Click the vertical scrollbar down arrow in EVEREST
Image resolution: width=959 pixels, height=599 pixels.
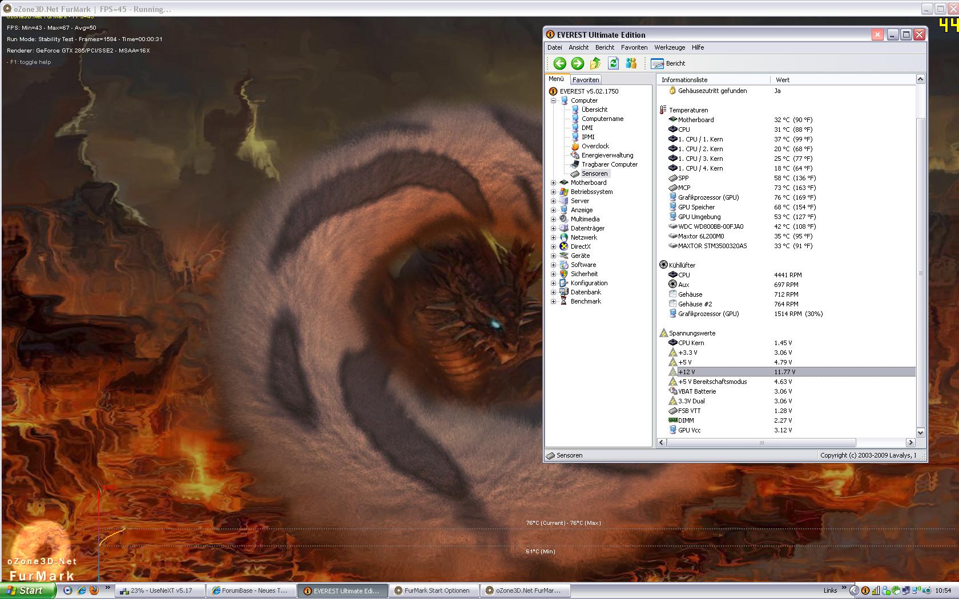click(x=920, y=432)
